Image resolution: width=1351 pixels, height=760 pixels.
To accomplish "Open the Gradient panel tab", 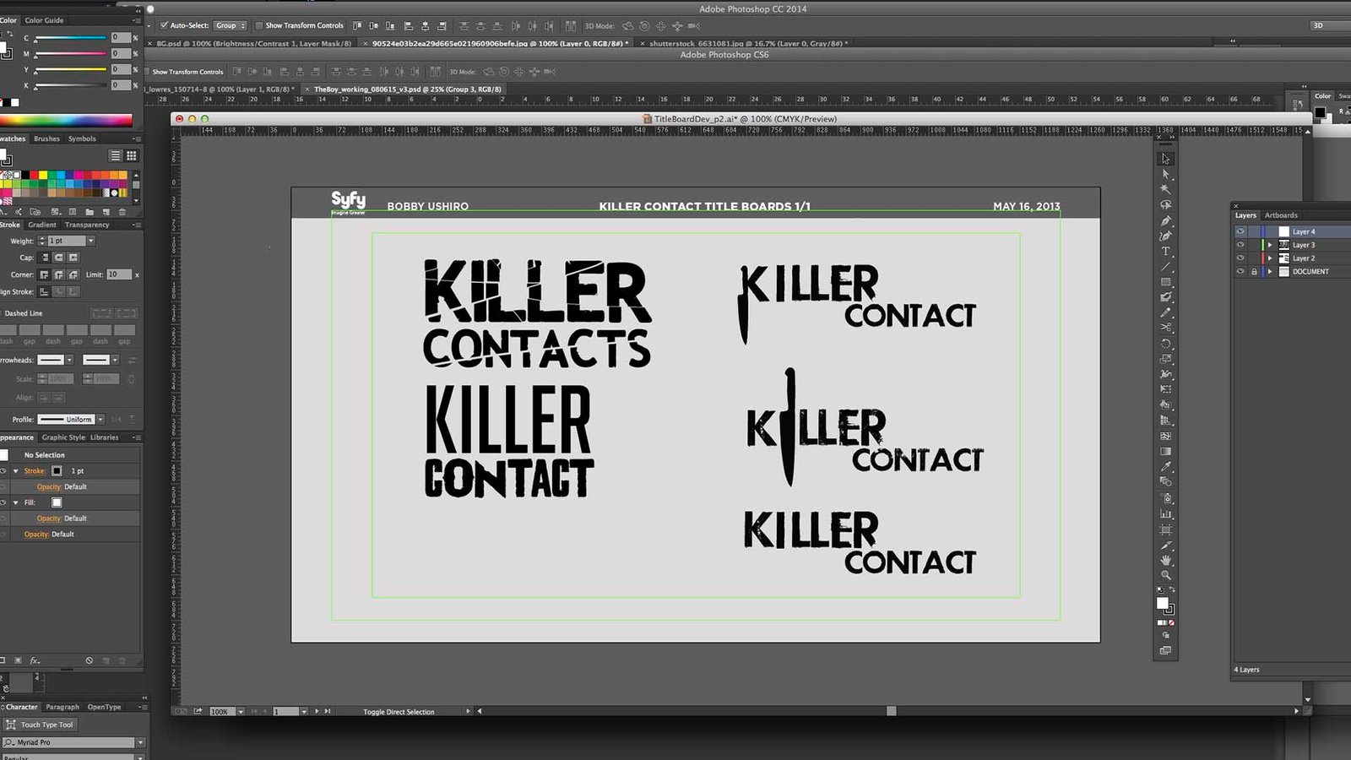I will pyautogui.click(x=42, y=225).
